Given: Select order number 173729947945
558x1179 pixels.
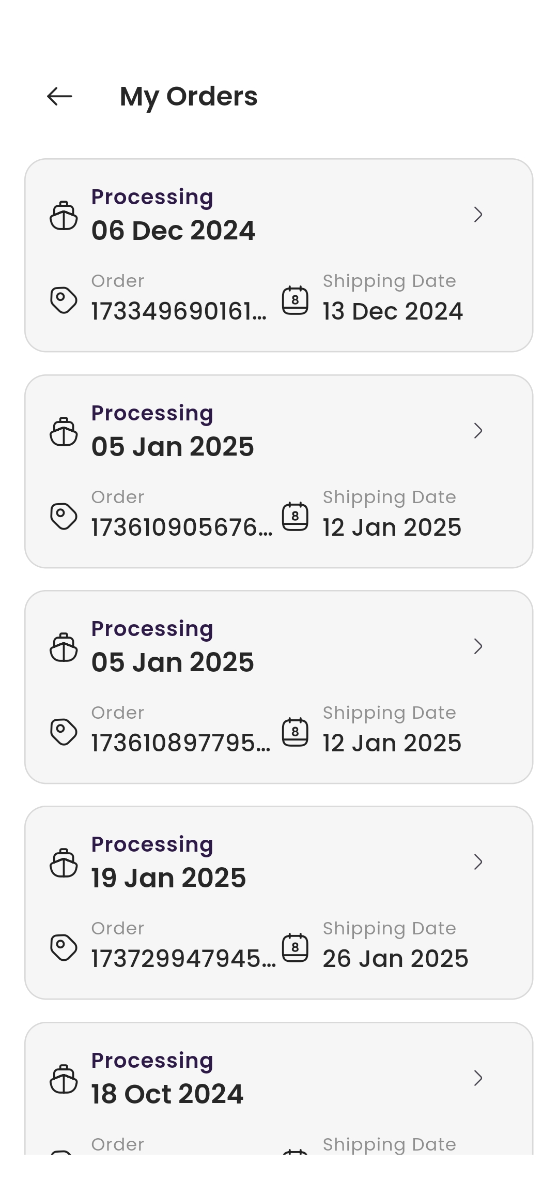Looking at the screenshot, I should click(183, 959).
